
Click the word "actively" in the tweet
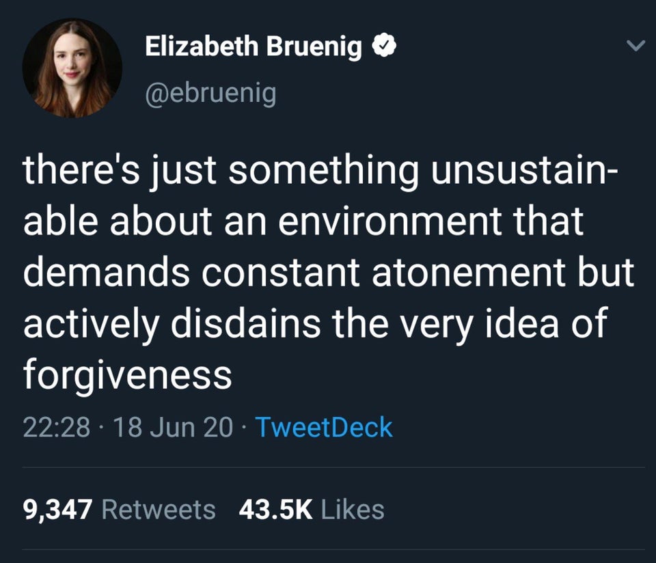pyautogui.click(x=92, y=322)
